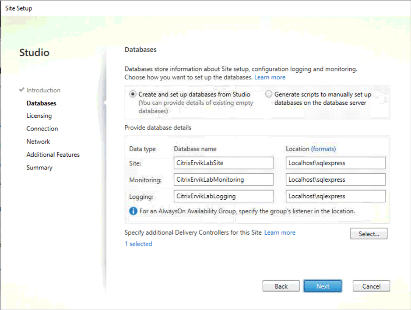Jump to Additional Features step
Viewport: 411px width, 310px height.
point(53,155)
